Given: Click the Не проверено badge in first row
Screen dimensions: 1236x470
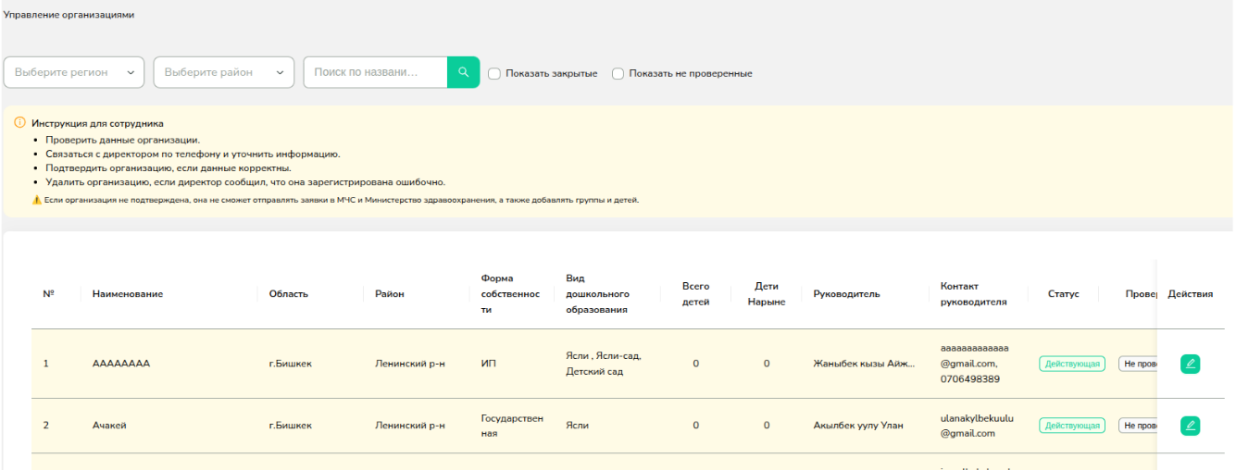Looking at the screenshot, I should point(1139,364).
